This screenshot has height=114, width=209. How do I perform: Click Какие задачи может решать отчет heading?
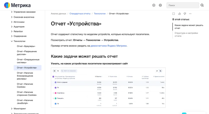[84, 56]
